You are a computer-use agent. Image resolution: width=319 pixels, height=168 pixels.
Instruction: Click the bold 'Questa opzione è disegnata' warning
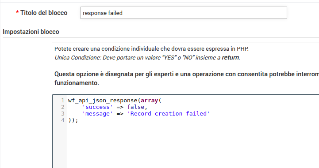187,78
